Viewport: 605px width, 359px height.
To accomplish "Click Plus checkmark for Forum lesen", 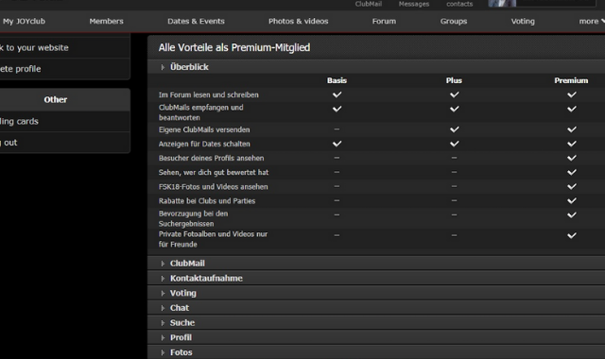I will point(454,94).
